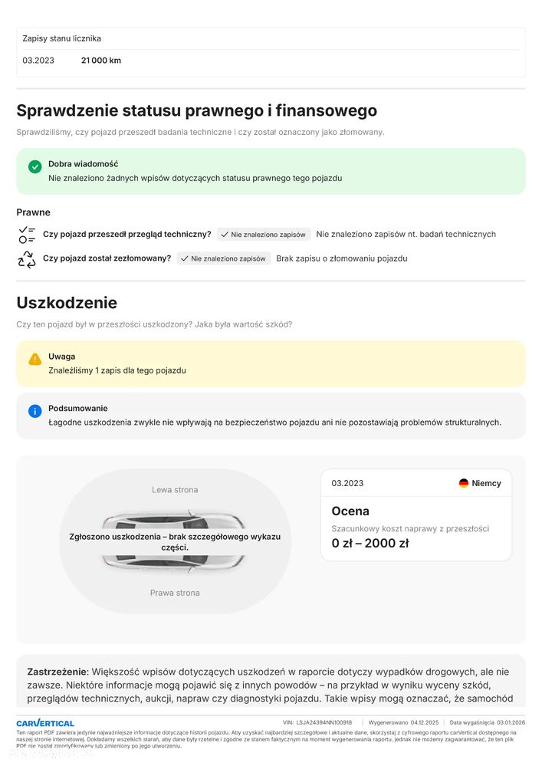Click the "Prawa strona" label

(x=175, y=593)
